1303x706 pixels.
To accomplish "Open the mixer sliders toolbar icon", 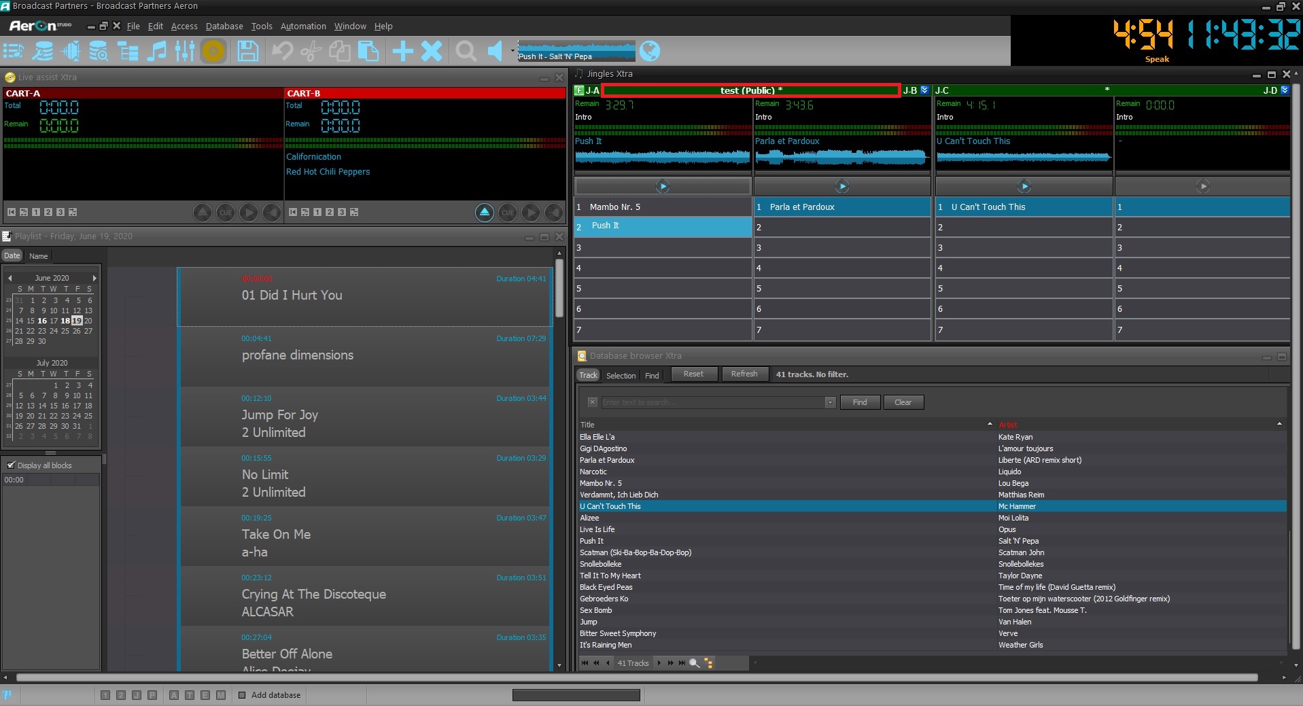I will [184, 51].
